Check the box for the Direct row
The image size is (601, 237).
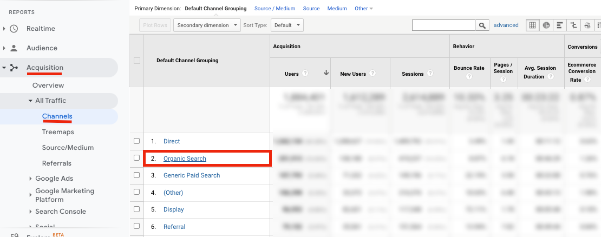pos(136,141)
